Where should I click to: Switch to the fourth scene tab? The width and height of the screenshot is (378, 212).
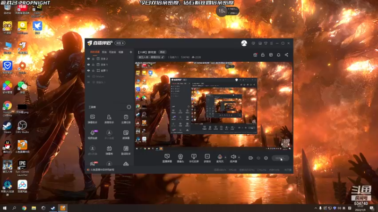pos(121,52)
